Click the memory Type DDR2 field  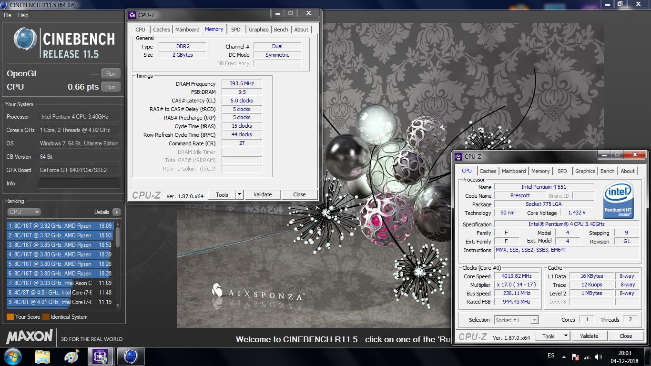[182, 47]
